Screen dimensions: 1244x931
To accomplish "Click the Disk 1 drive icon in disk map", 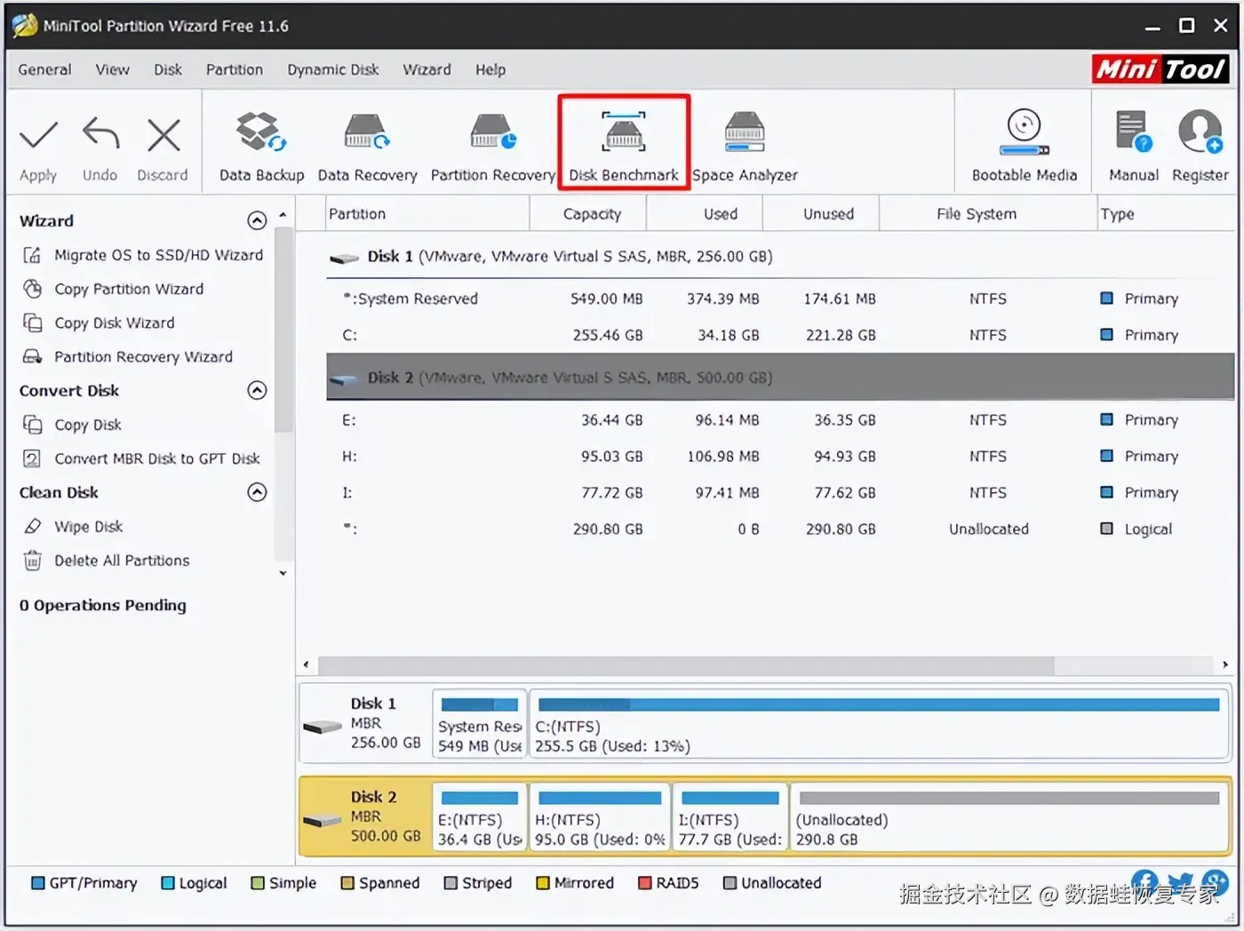I will click(x=322, y=727).
